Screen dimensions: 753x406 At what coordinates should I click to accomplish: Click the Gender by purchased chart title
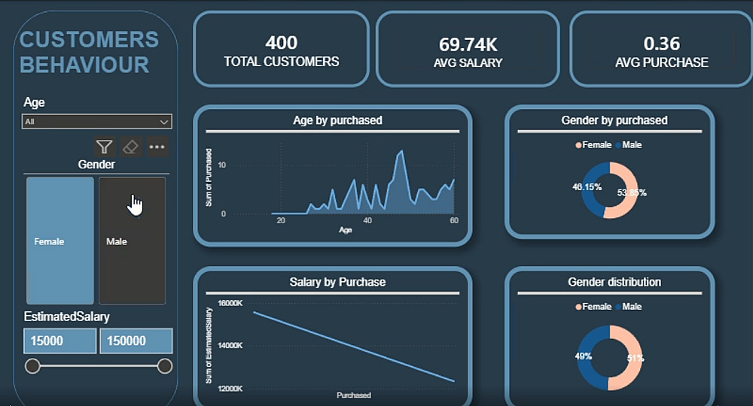[x=614, y=120]
